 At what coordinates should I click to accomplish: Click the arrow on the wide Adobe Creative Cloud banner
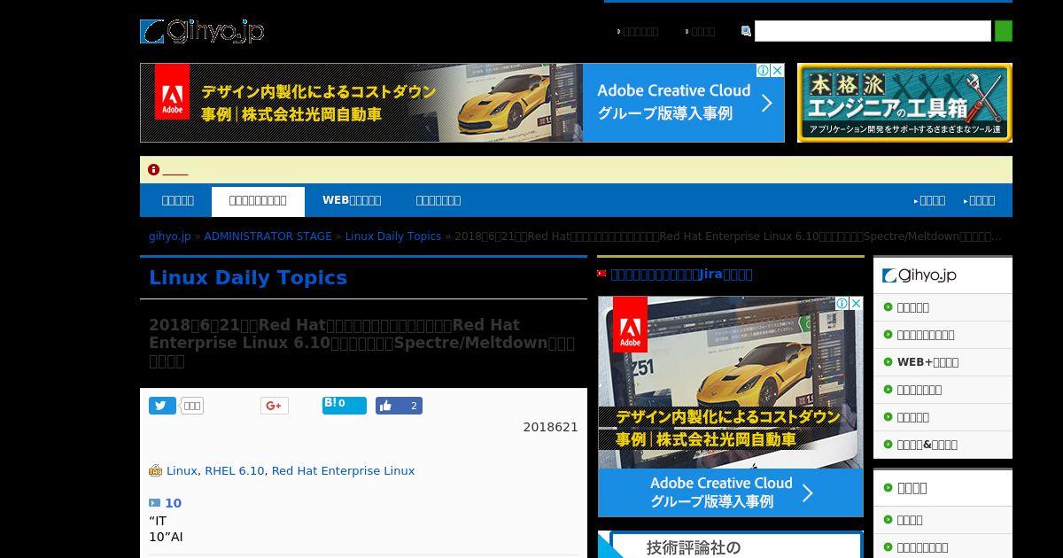click(767, 103)
